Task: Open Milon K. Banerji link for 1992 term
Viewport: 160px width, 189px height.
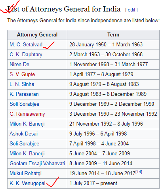Action: [27, 124]
